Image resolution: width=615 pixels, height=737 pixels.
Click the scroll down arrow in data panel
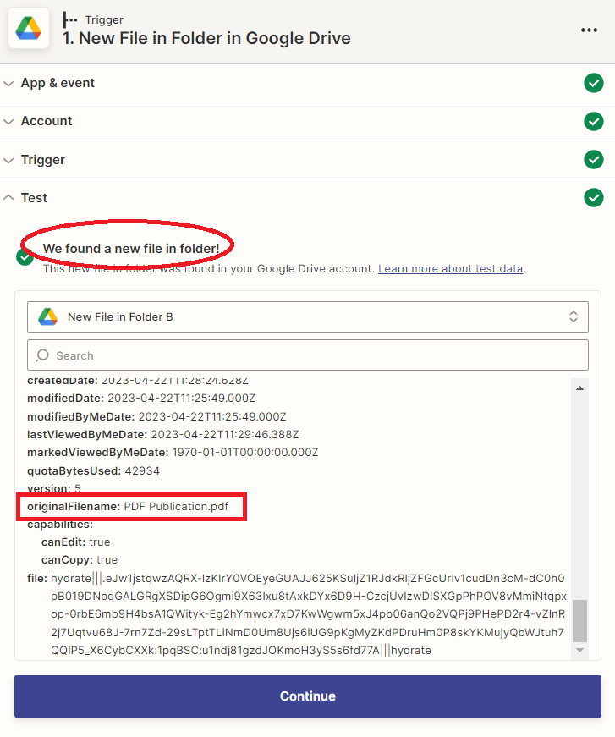tap(579, 650)
